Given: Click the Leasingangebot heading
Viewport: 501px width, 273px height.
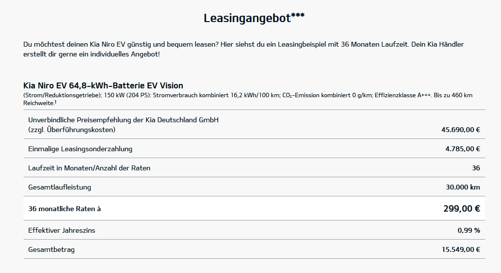Looking at the screenshot, I should coord(254,18).
